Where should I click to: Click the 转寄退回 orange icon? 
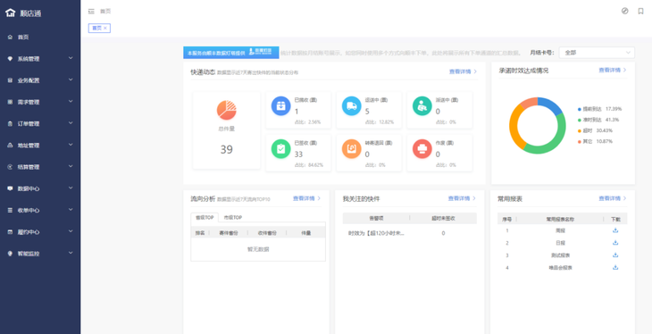coord(351,148)
